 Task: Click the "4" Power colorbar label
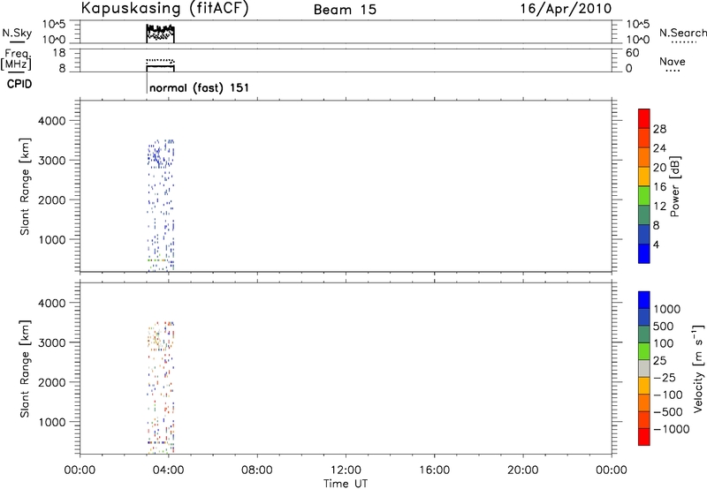[657, 244]
